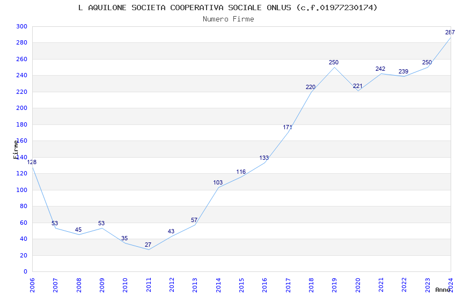This screenshot has width=456, height=295.
Task: Click the 128 data value label
Action: (x=32, y=162)
